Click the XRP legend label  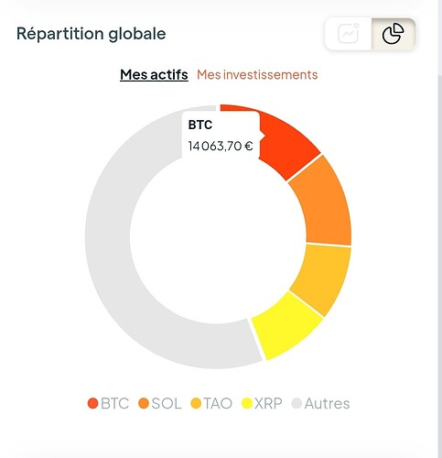coord(268,403)
